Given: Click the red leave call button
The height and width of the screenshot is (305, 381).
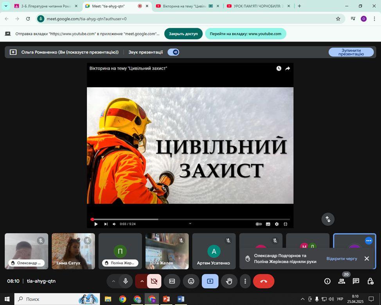Looking at the screenshot, I should 264,281.
